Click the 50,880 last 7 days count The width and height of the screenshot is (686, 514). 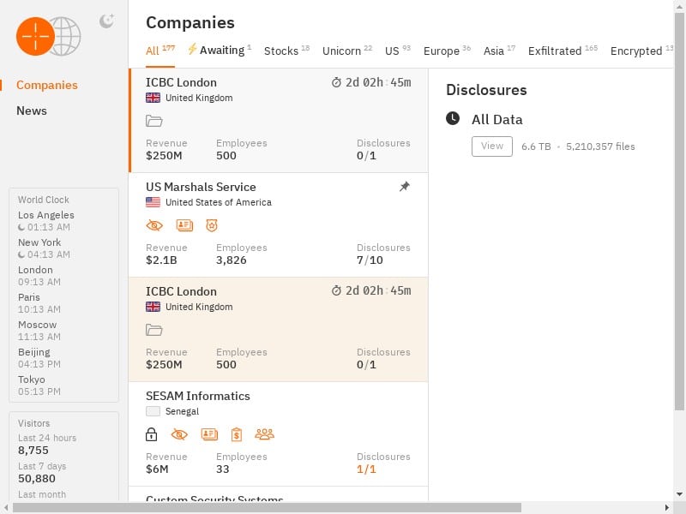click(37, 479)
